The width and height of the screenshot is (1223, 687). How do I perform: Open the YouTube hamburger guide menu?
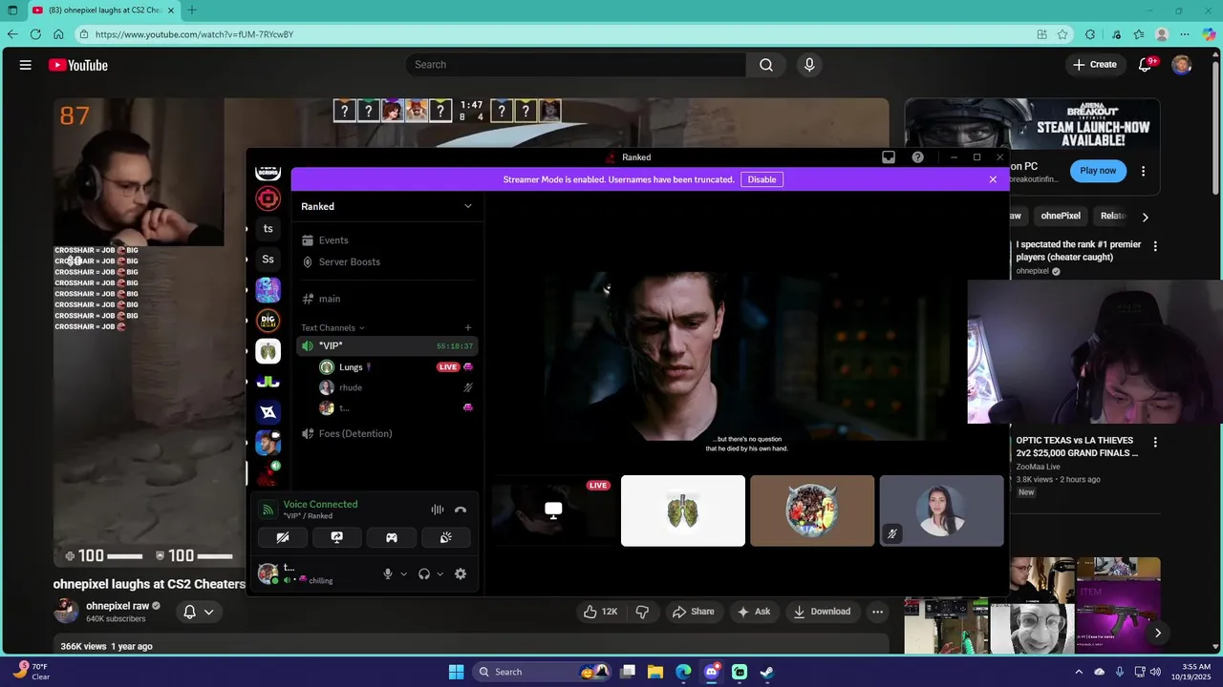coord(26,65)
